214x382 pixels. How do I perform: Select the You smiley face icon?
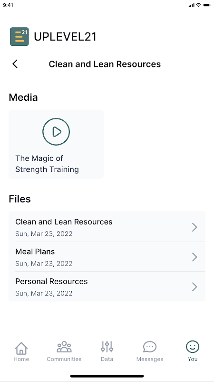click(x=193, y=347)
